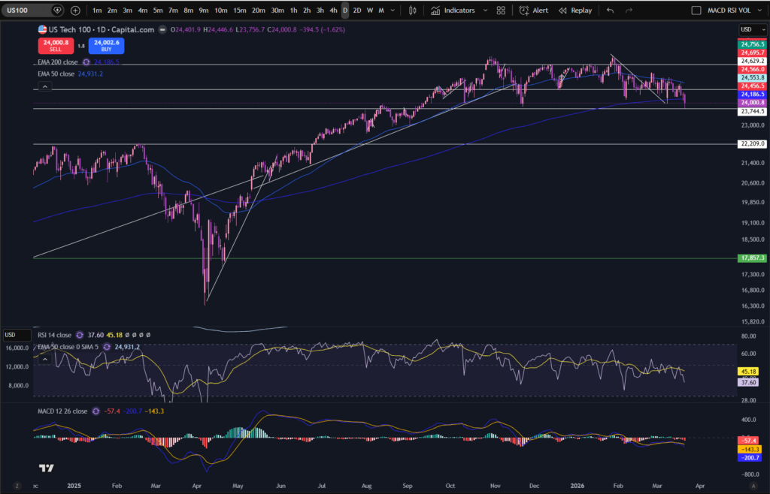Switch to the weekly W timeframe
Screen dimensions: 770x494
click(x=370, y=11)
